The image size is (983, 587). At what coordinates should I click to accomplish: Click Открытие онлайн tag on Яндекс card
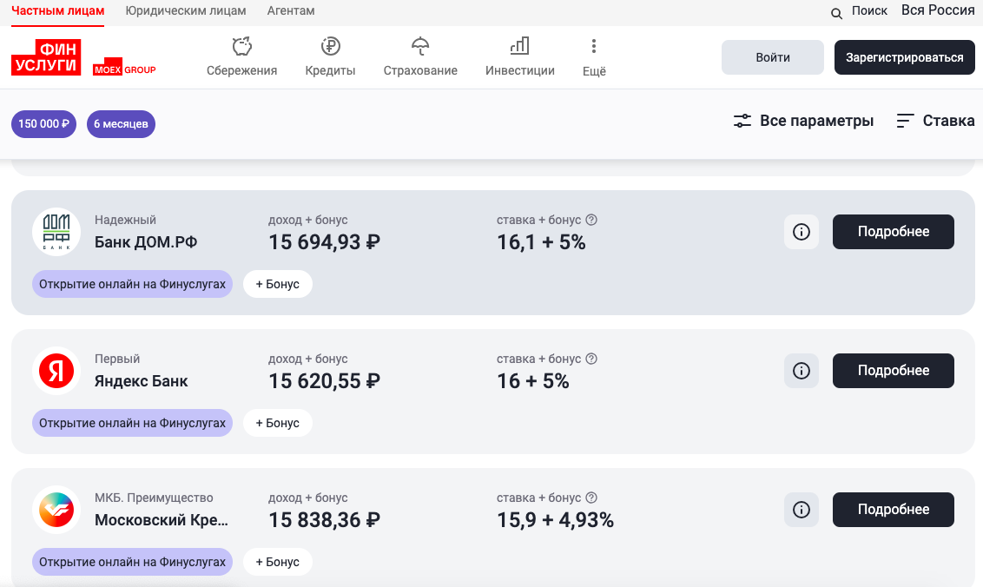[x=132, y=424]
